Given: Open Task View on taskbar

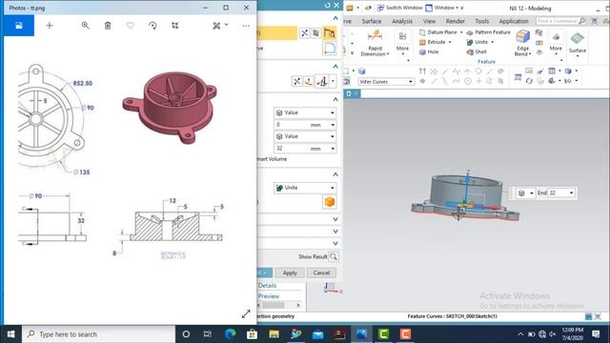Looking at the screenshot, I should coord(208,334).
